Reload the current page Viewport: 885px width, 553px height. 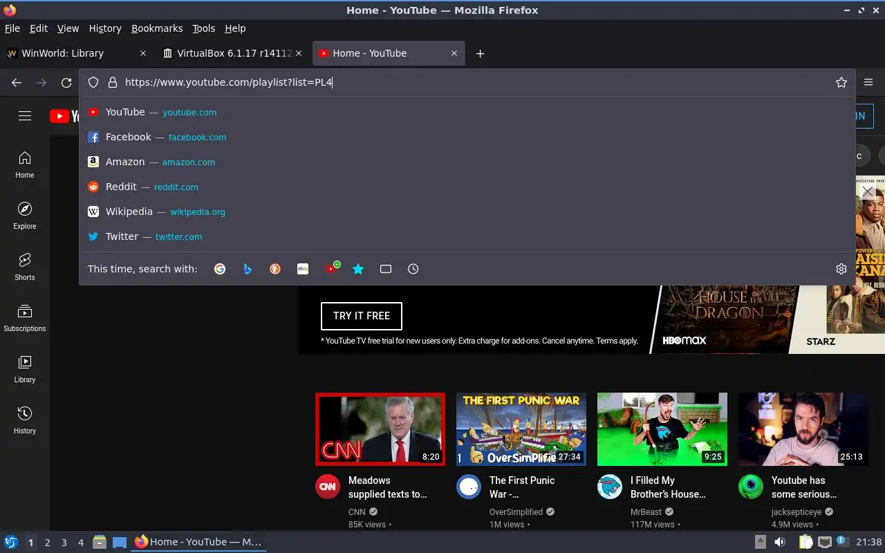pos(66,82)
